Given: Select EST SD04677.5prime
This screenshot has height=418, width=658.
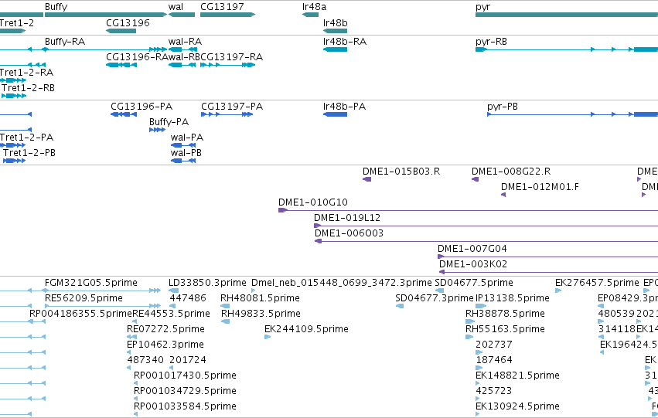Looking at the screenshot, I should 439,291.
